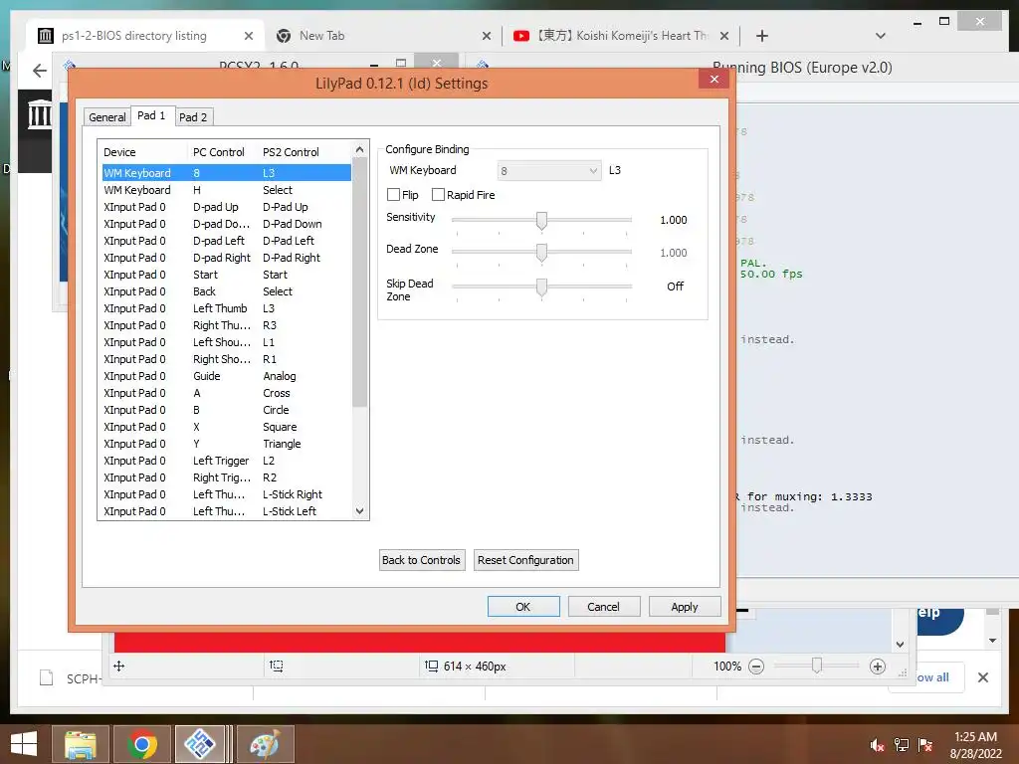
Task: Sort bindings by the PC Control column
Action: [223, 152]
